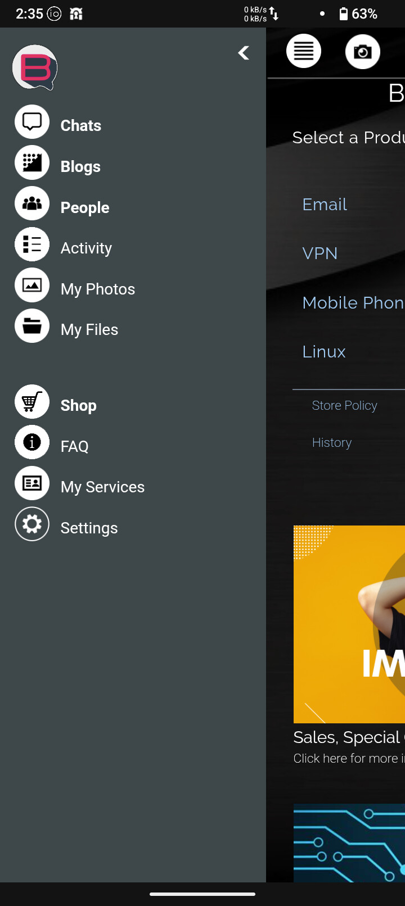This screenshot has height=906, width=405.
Task: Open the Email product link
Action: [325, 205]
